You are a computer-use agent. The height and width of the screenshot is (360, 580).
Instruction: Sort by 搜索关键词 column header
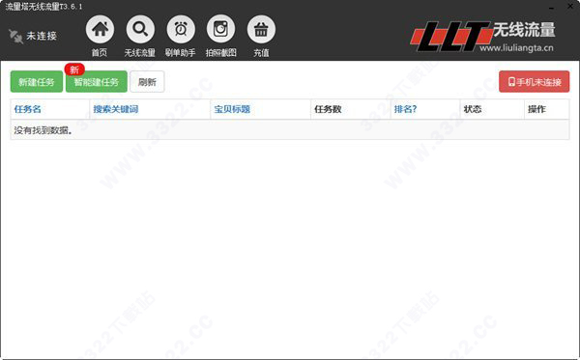coord(116,109)
